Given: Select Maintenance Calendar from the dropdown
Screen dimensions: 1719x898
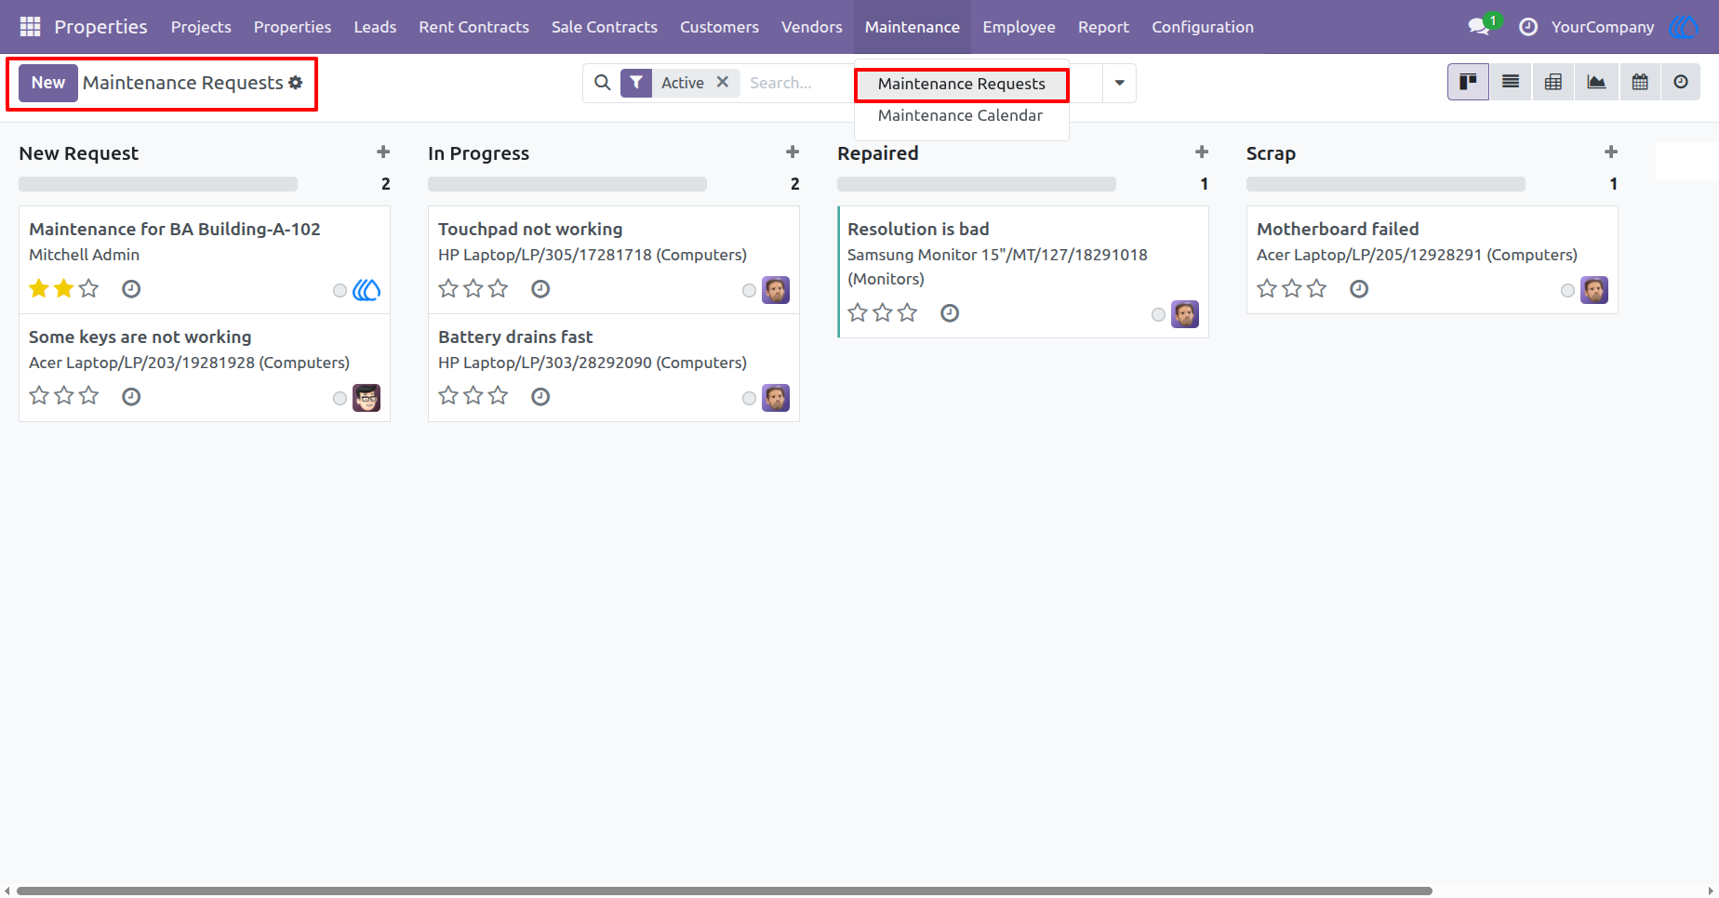Looking at the screenshot, I should (x=961, y=115).
